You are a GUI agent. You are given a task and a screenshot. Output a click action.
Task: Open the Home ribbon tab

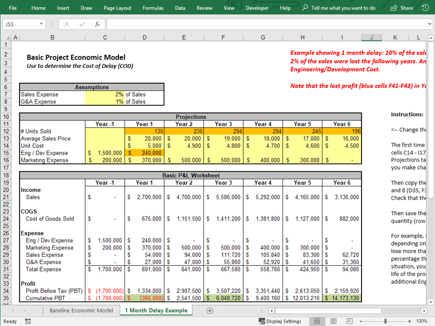pyautogui.click(x=38, y=8)
